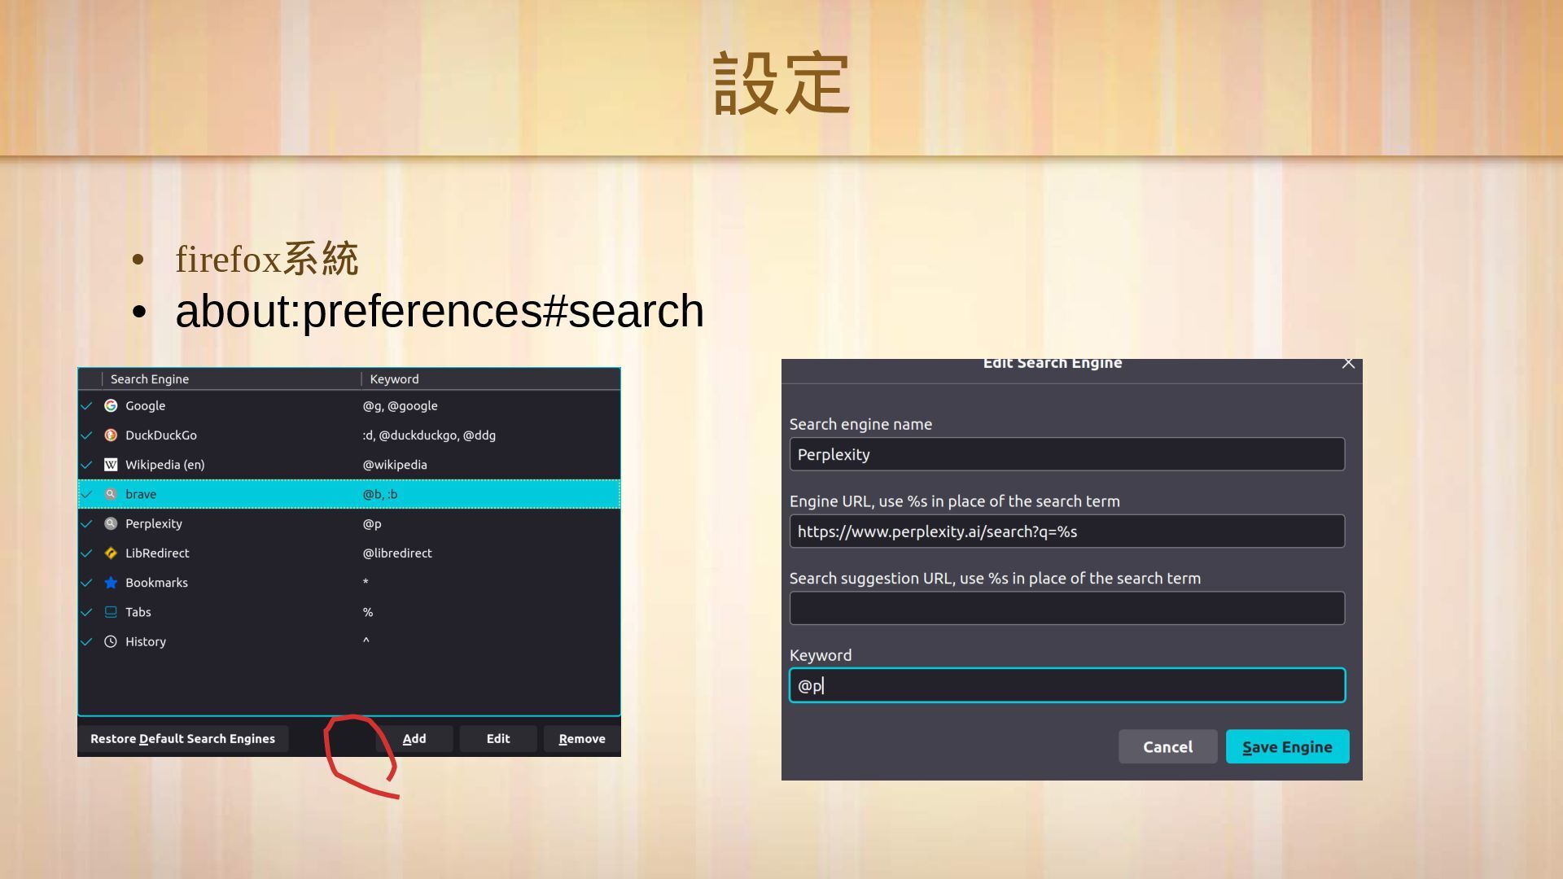Viewport: 1563px width, 879px height.
Task: Click the History clock icon
Action: (x=111, y=641)
